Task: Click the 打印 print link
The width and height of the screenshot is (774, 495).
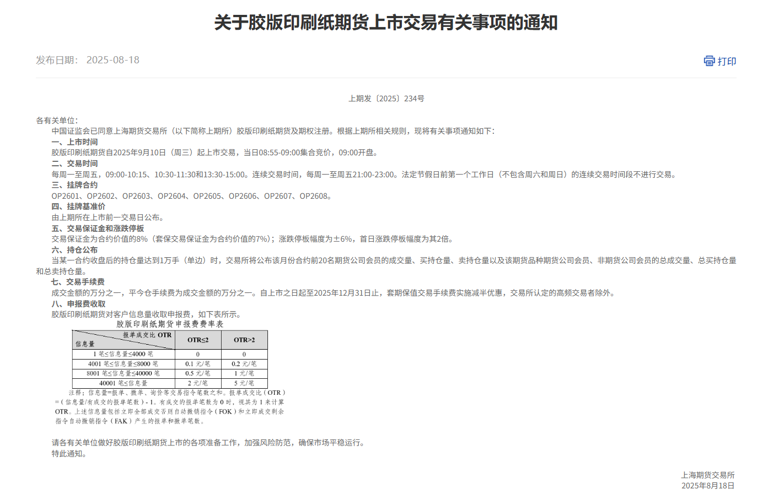Action: point(726,61)
